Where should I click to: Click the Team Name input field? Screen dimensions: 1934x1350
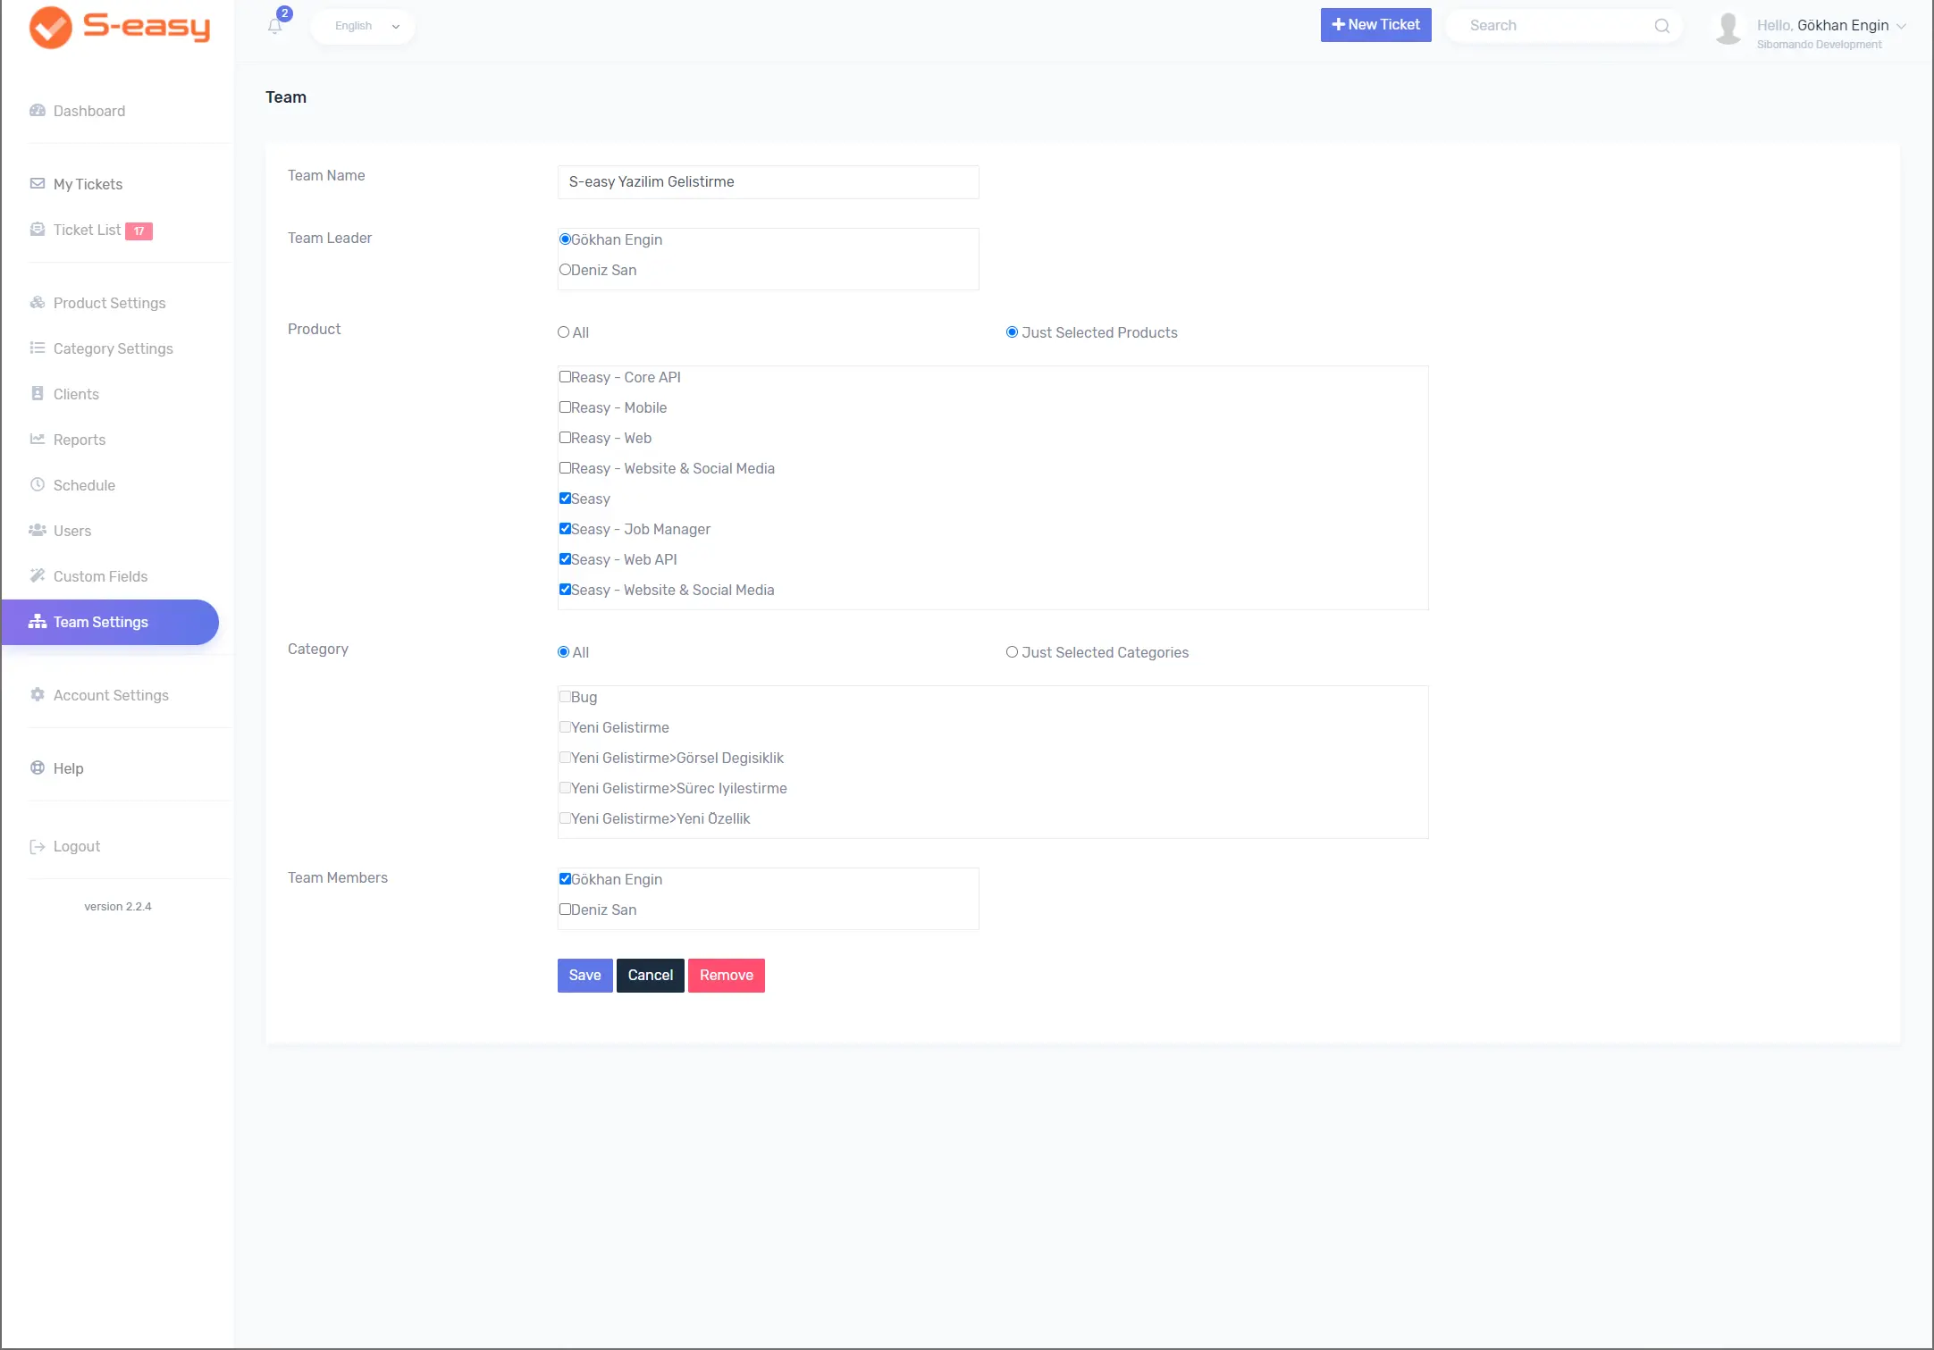coord(769,182)
